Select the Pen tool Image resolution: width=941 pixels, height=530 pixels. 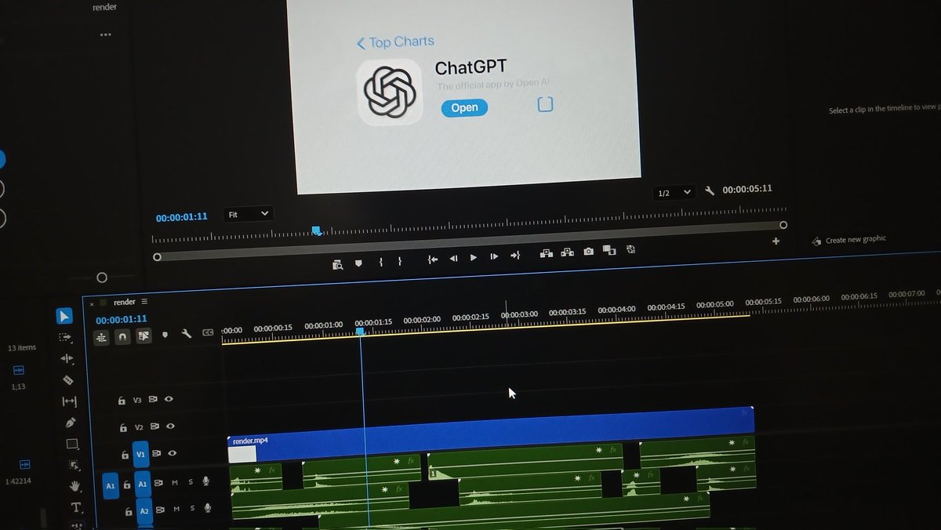click(71, 423)
